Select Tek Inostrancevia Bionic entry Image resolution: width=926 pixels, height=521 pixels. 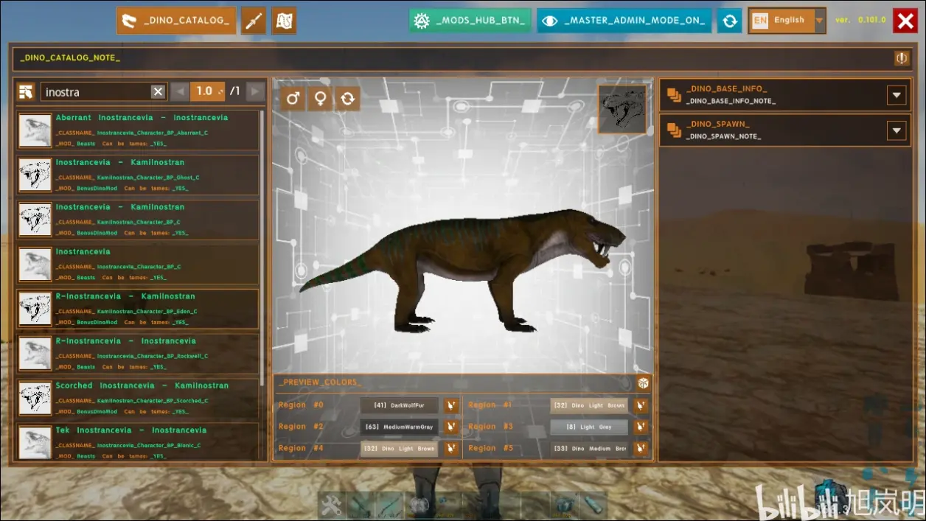click(x=138, y=442)
